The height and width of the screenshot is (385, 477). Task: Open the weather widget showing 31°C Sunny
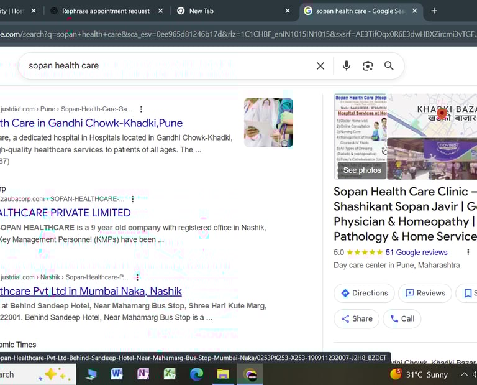click(x=419, y=374)
